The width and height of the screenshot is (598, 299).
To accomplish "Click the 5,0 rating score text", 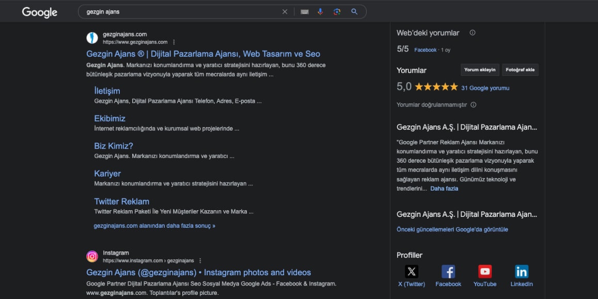I will tap(404, 87).
